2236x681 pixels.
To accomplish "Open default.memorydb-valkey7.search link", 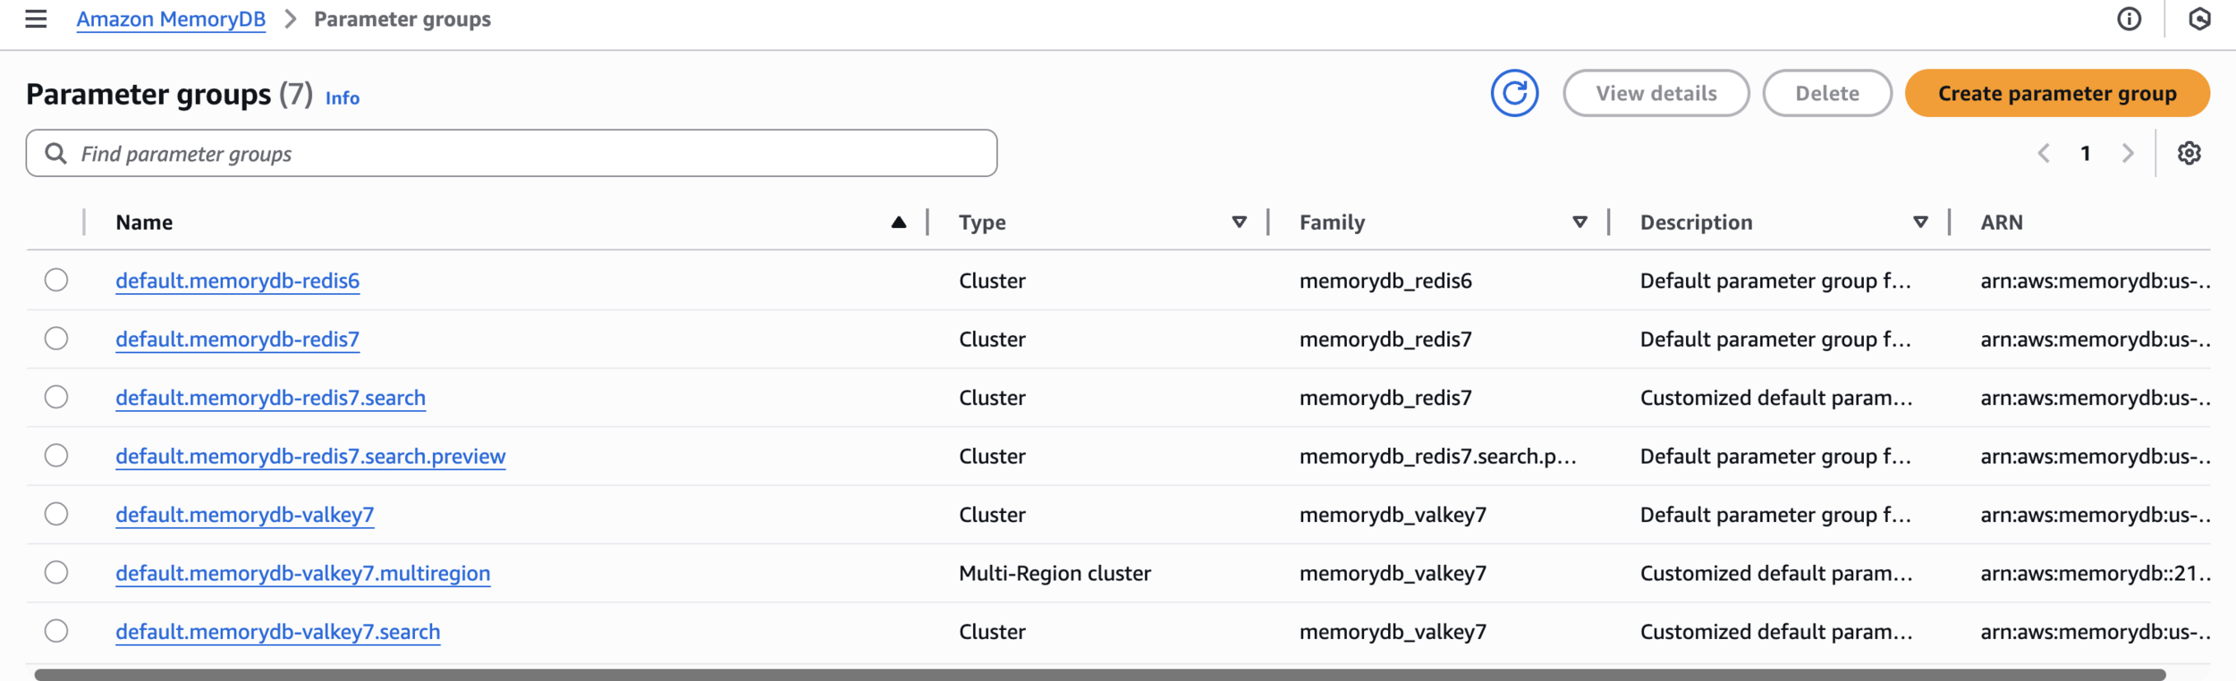I will click(277, 632).
